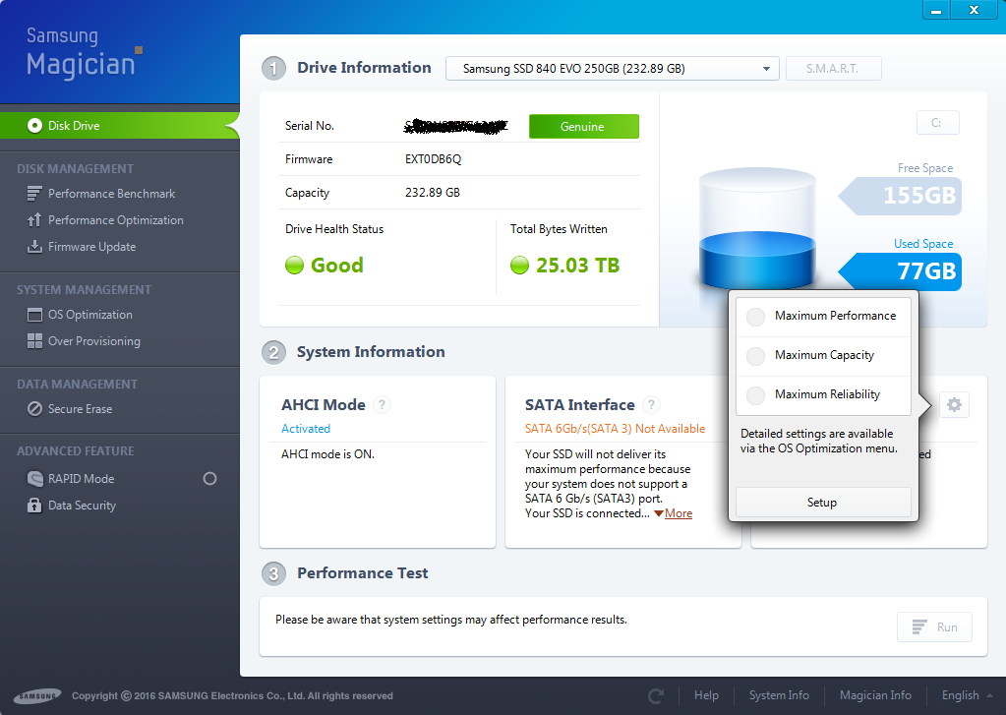Select the Maximum Capacity radio option
The image size is (1006, 715).
(756, 356)
